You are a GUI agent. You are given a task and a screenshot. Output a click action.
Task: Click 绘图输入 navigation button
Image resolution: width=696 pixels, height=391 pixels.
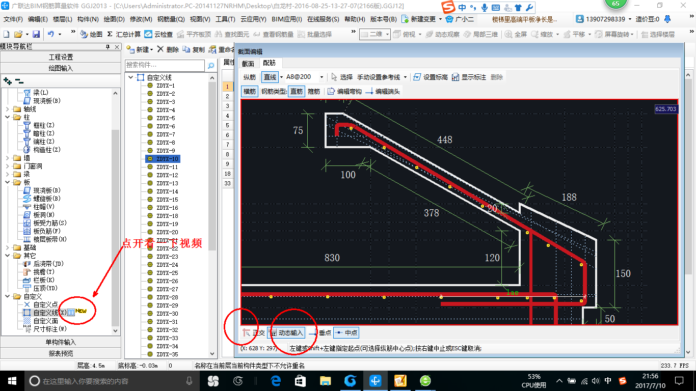pyautogui.click(x=61, y=68)
